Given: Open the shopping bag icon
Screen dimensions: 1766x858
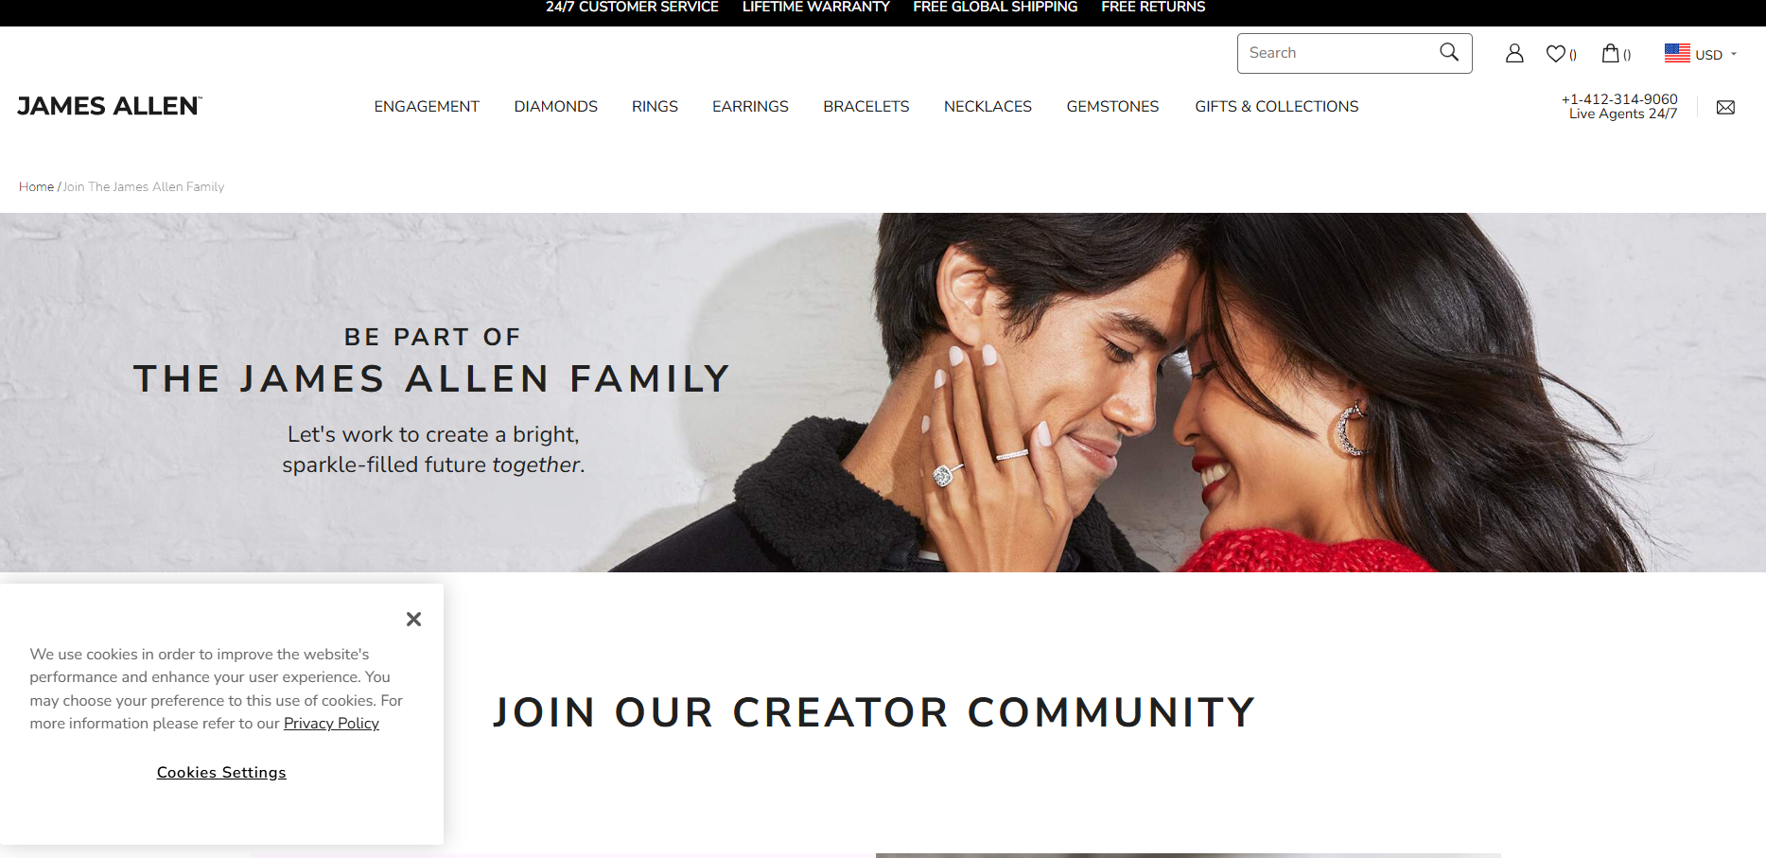Looking at the screenshot, I should pyautogui.click(x=1610, y=53).
